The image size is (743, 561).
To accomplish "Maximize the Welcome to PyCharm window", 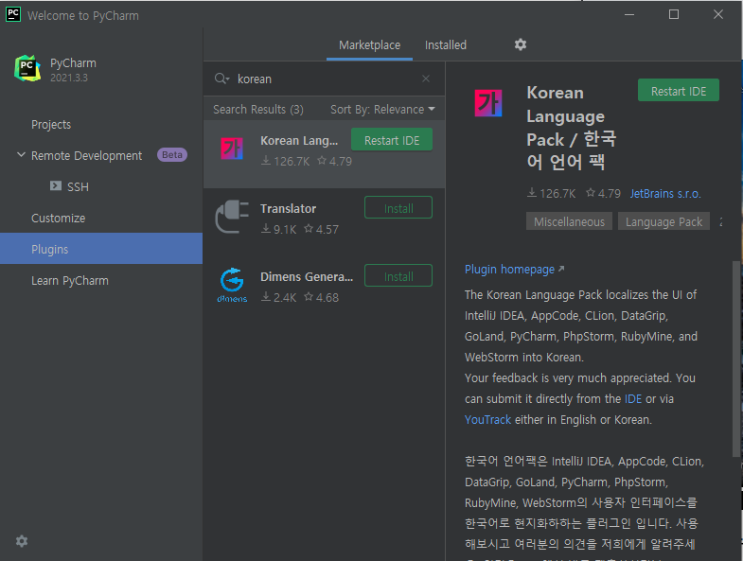I will [673, 14].
